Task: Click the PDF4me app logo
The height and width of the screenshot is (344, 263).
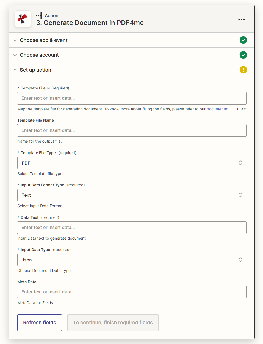Action: click(23, 19)
